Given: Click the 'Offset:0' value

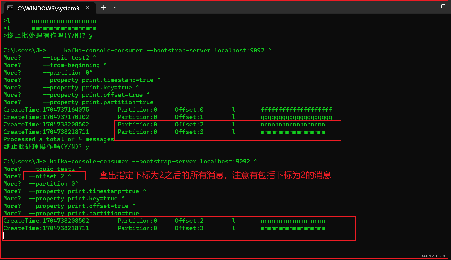Looking at the screenshot, I should tap(189, 110).
